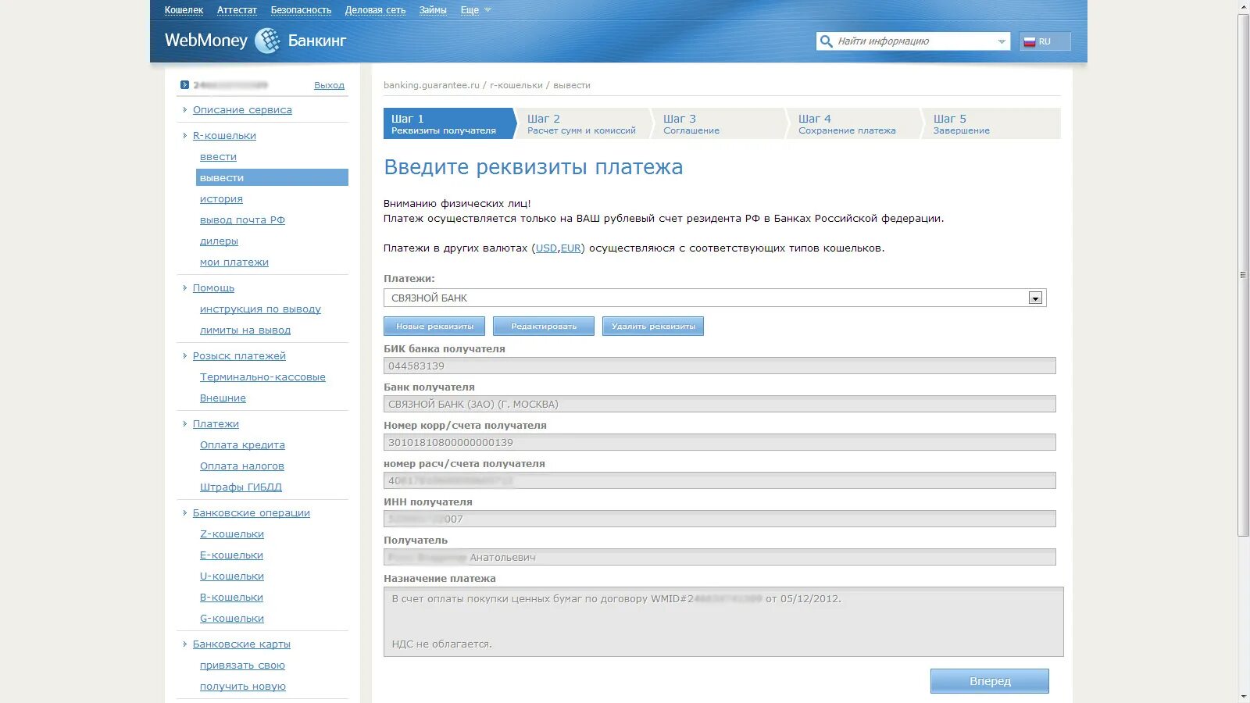Select the вывести sidebar item
Screen dimensions: 1250x703
pyautogui.click(x=272, y=177)
